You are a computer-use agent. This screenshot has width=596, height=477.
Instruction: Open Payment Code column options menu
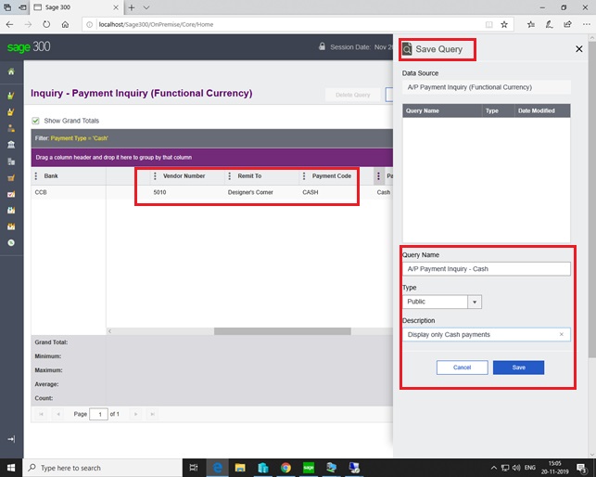(304, 176)
